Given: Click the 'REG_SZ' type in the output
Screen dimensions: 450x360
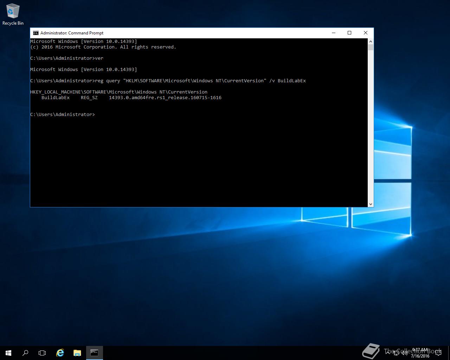Looking at the screenshot, I should [x=89, y=98].
